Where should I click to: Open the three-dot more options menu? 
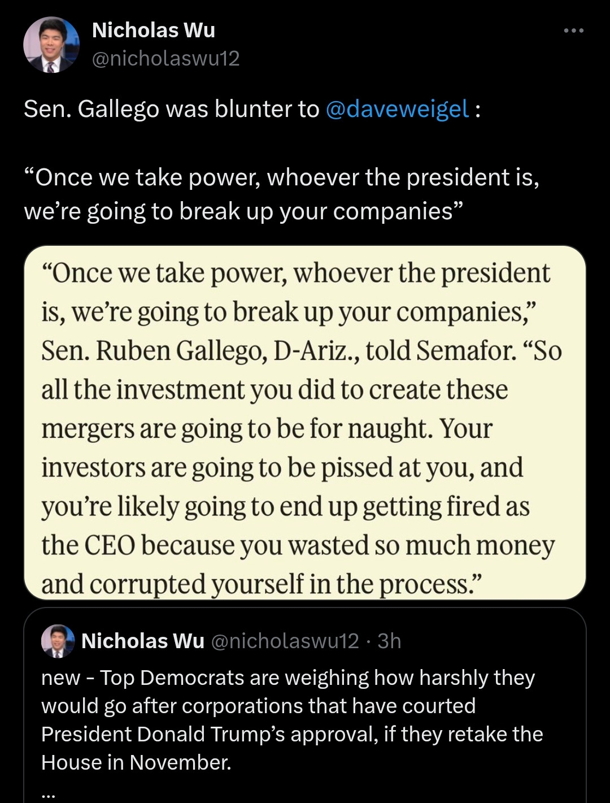[x=573, y=31]
